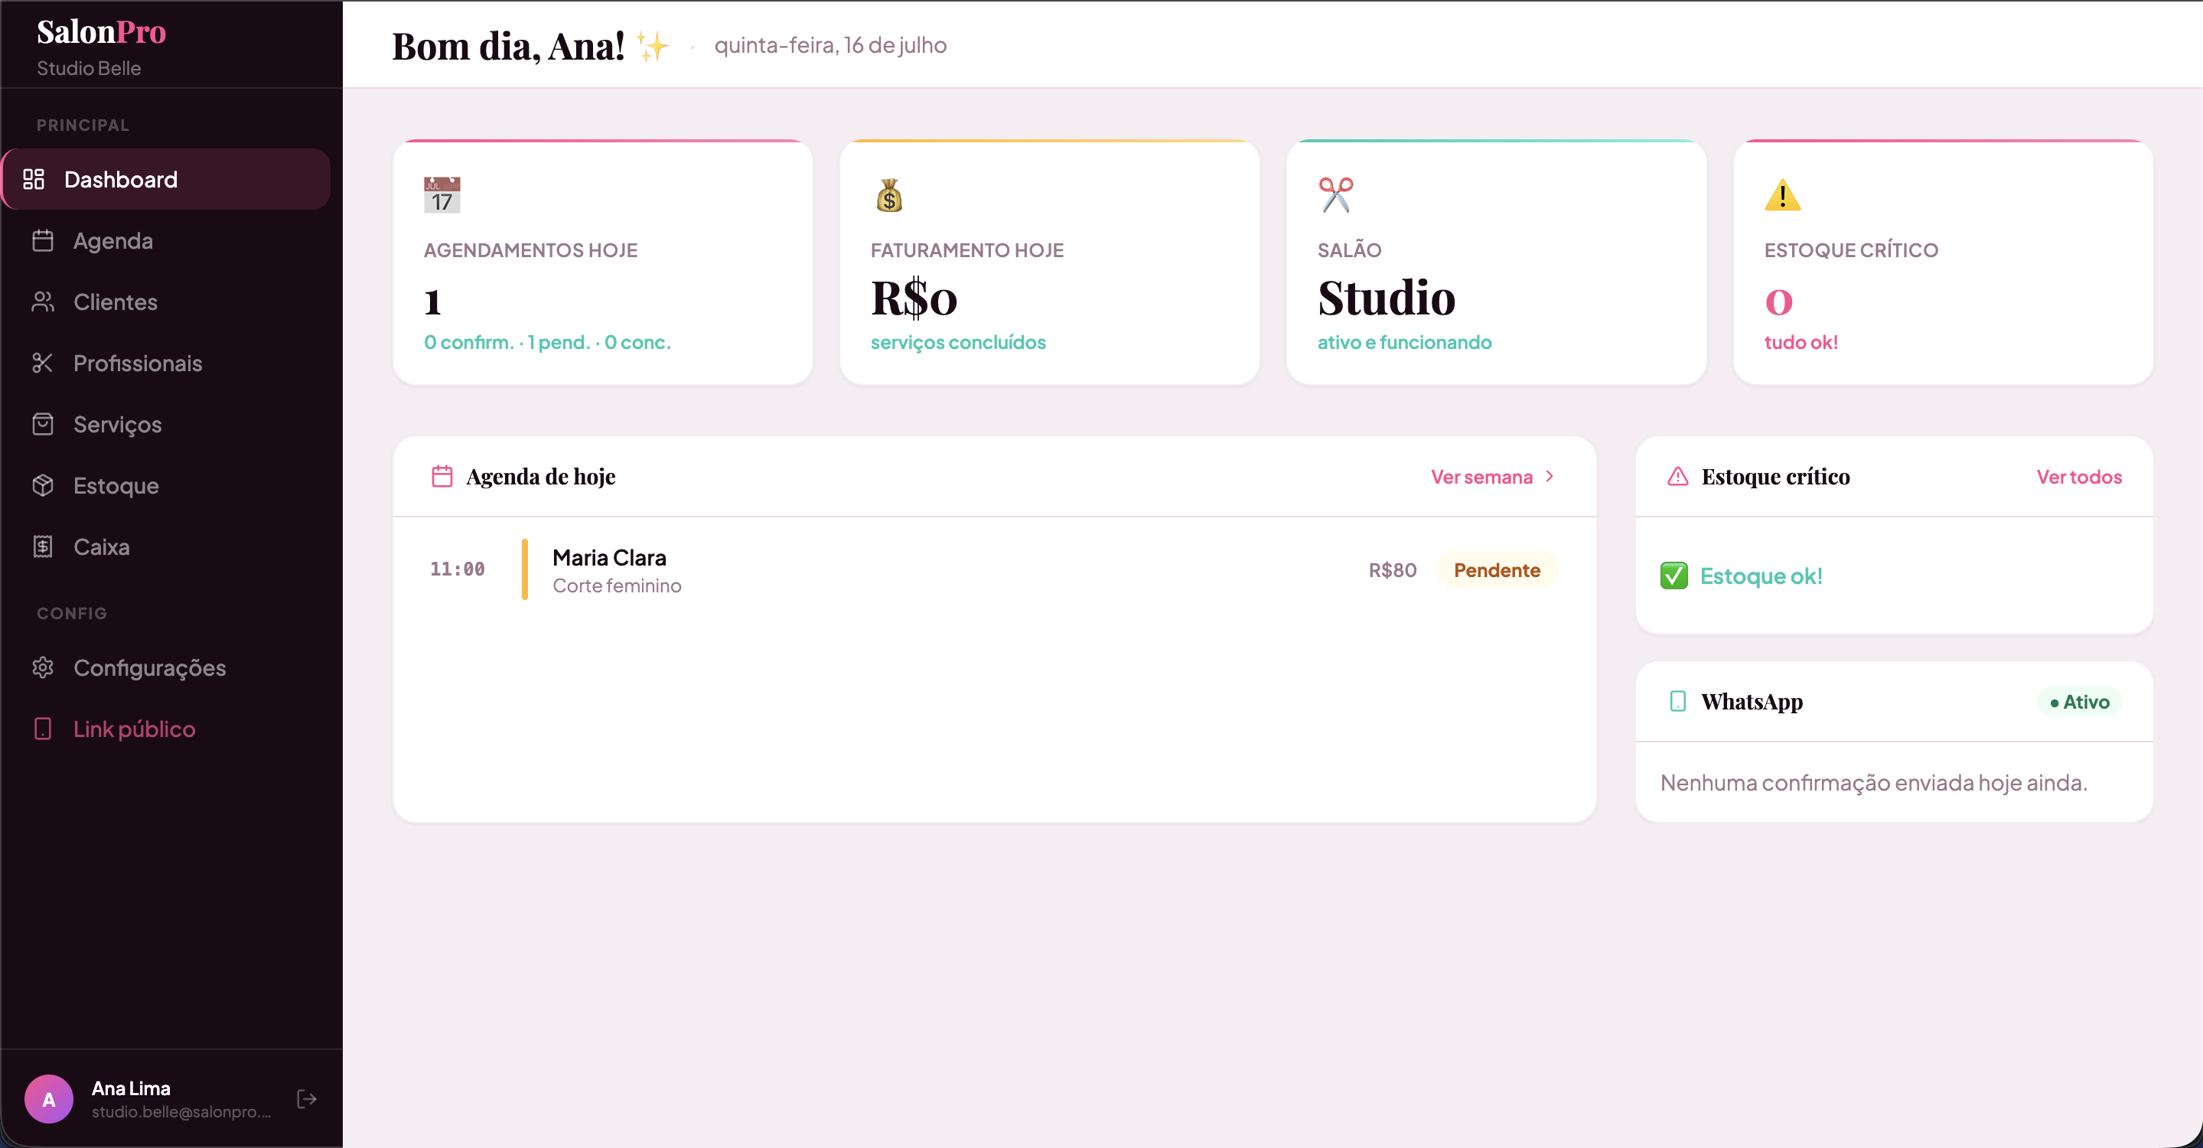Open the Dashboard menu item
The height and width of the screenshot is (1148, 2203).
166,179
